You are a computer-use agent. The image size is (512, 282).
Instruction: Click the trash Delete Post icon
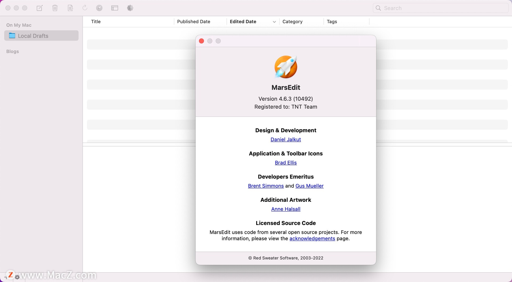coord(55,8)
